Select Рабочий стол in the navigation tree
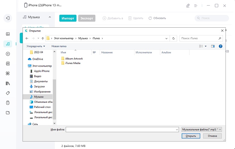Screen dimensions: 235x149 40,107
